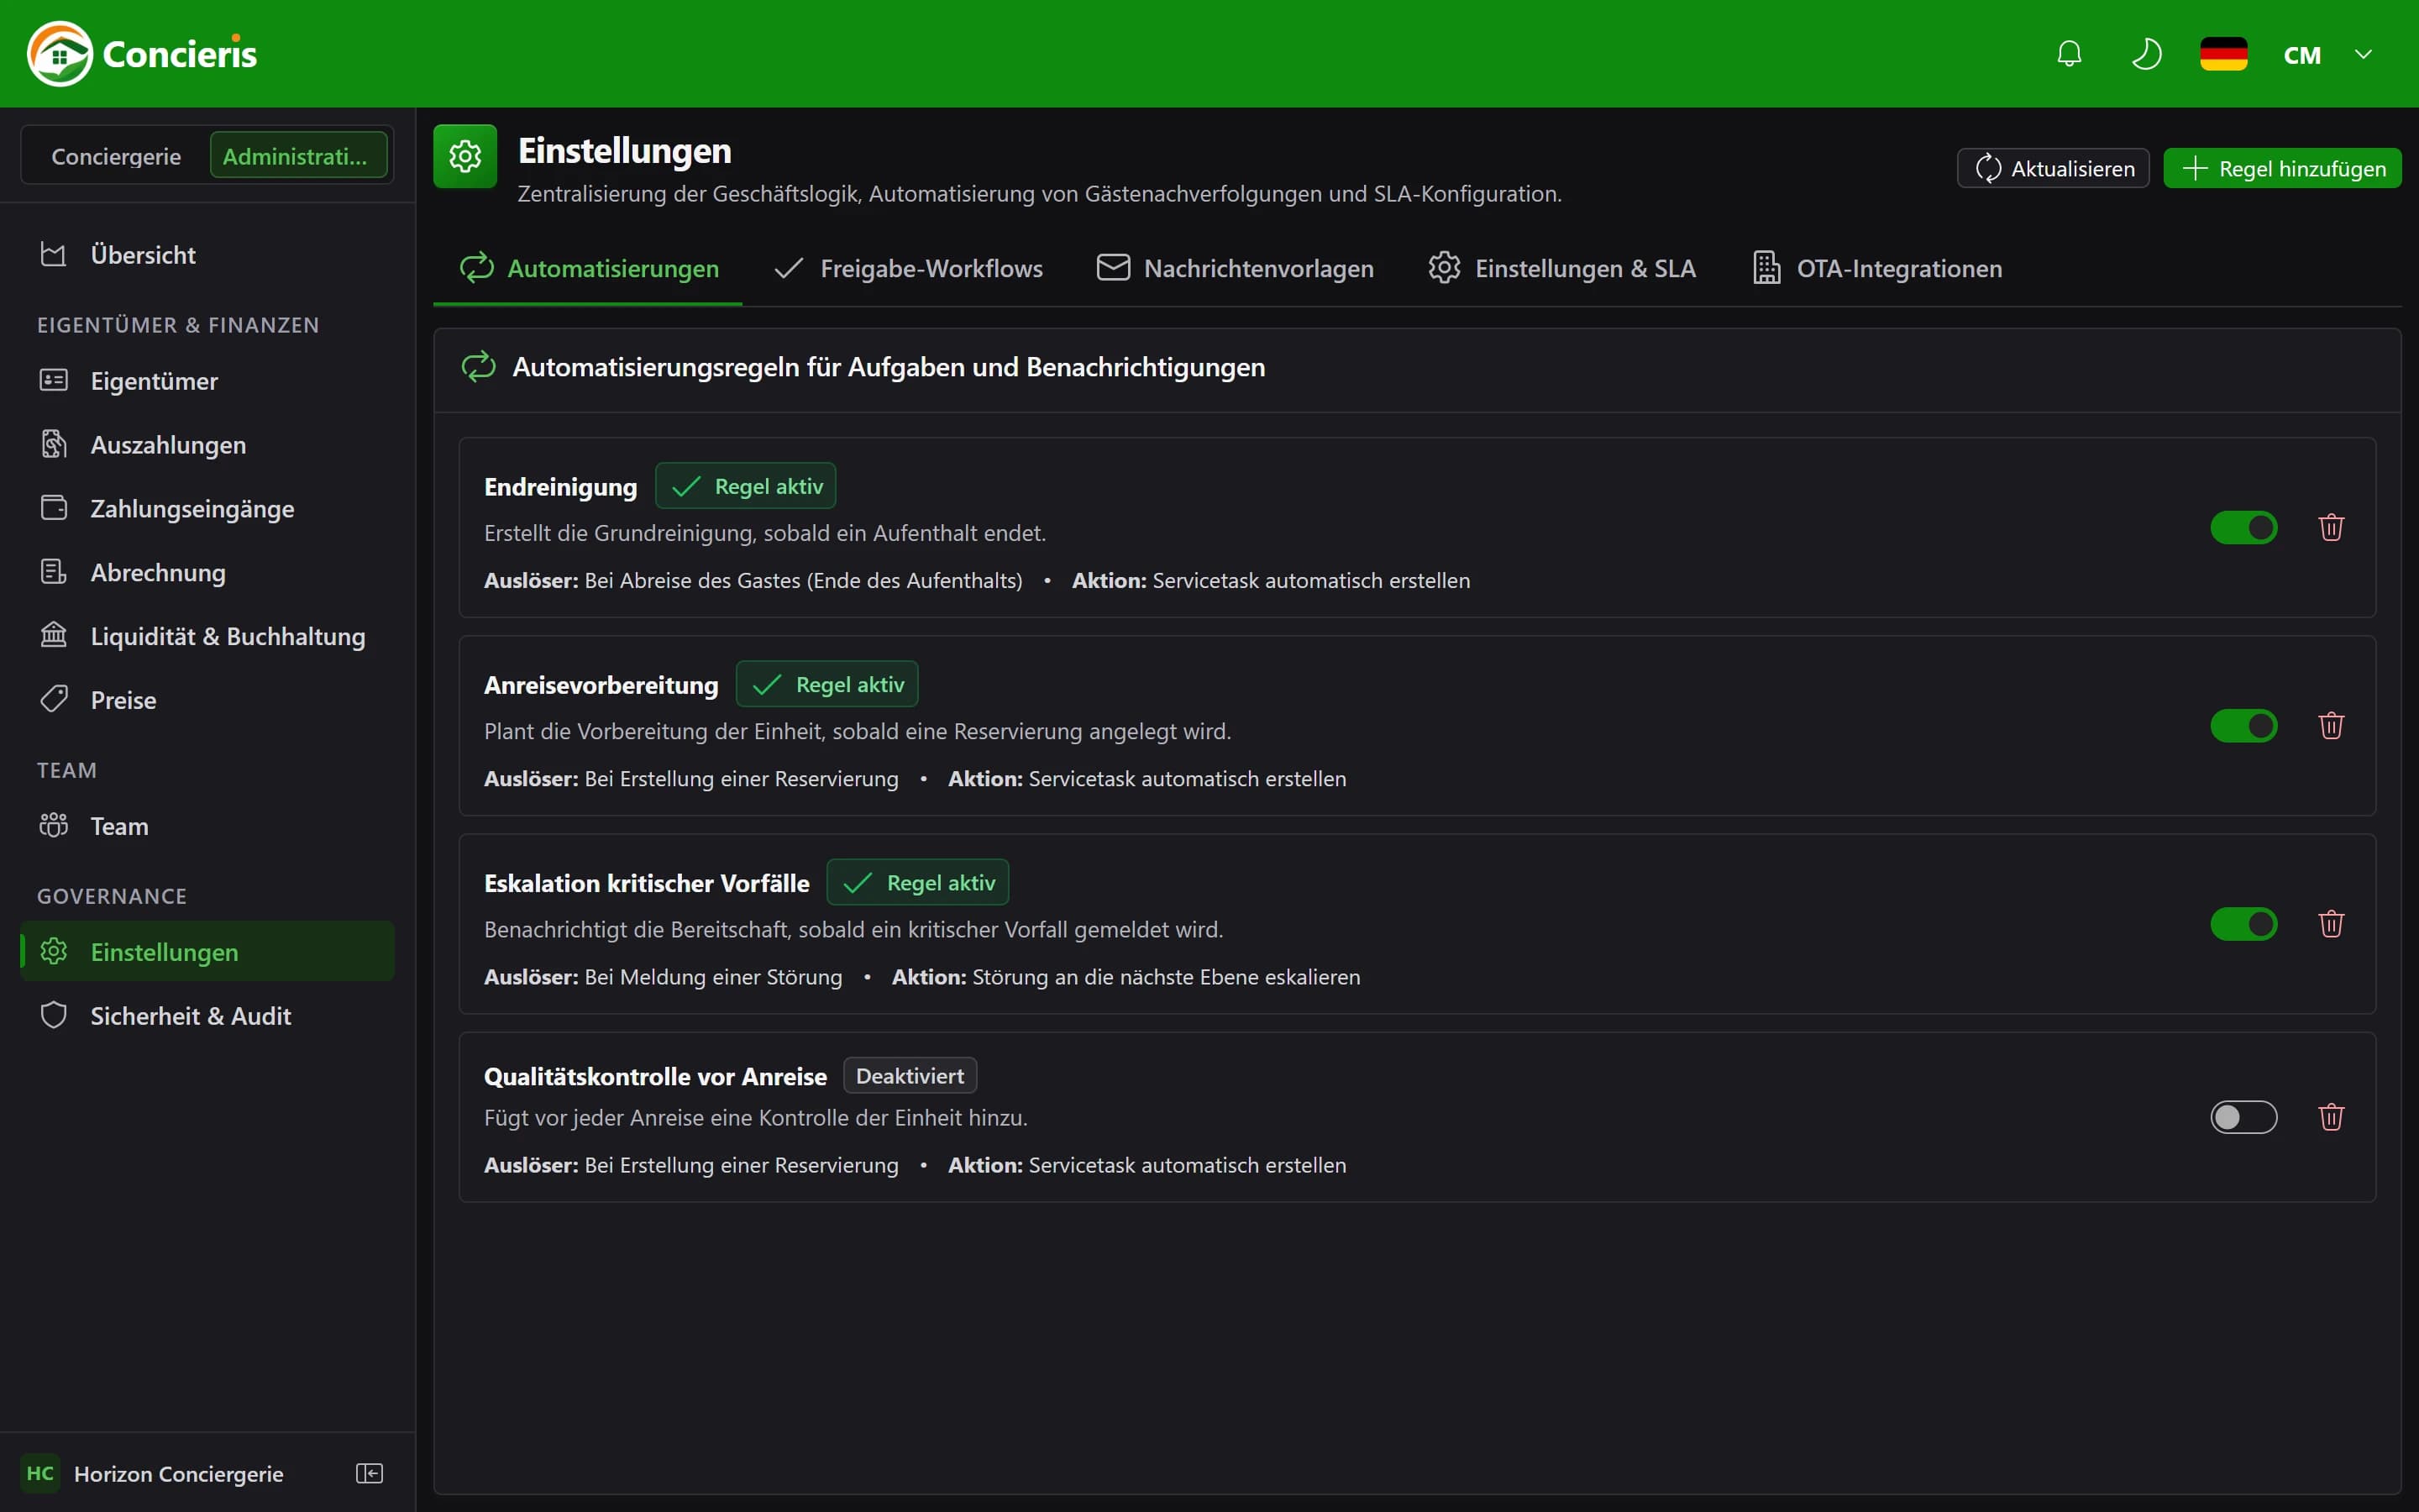The height and width of the screenshot is (1512, 2419).
Task: Open Zahlungseingänge in sidebar
Action: click(x=207, y=508)
